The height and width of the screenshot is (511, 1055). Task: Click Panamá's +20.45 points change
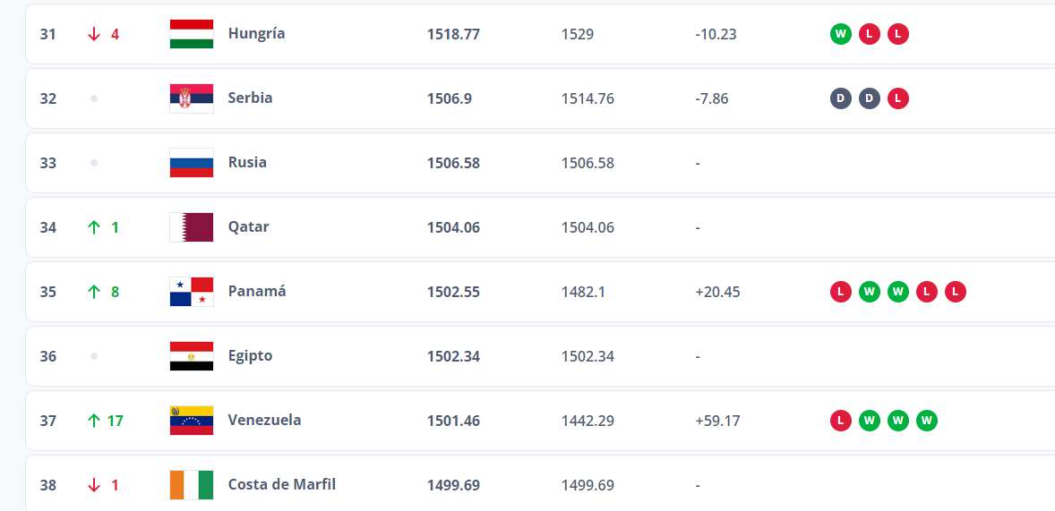(717, 292)
